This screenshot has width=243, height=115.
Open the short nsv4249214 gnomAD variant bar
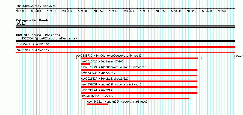97,104
